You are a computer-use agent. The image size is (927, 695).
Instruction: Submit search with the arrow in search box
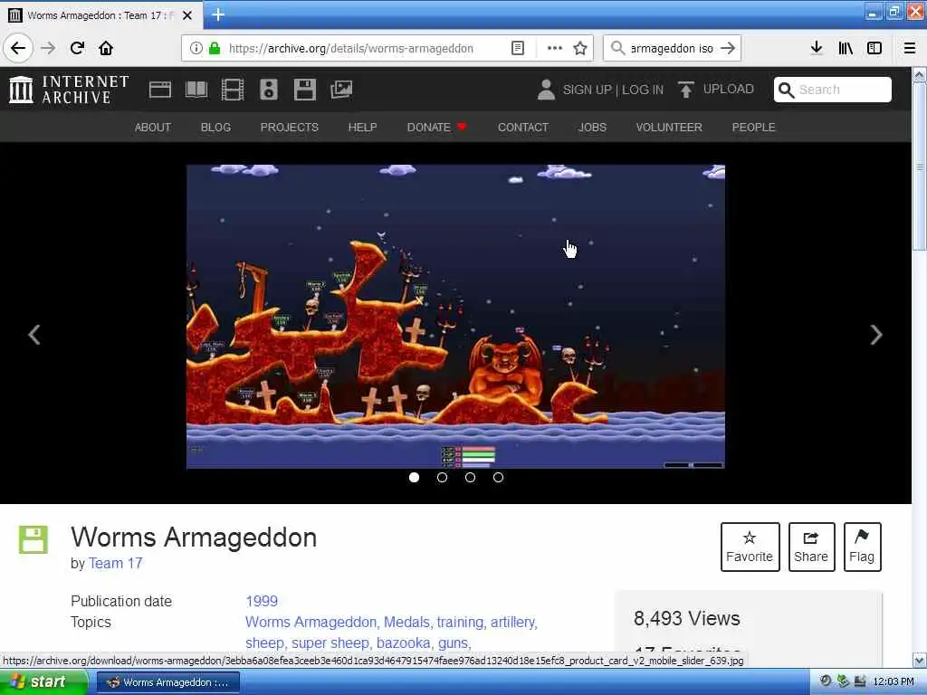pos(729,49)
